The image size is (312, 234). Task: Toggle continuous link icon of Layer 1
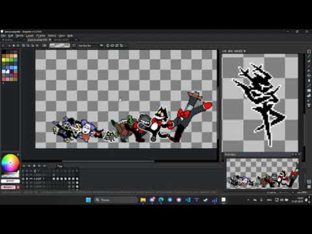31,179
